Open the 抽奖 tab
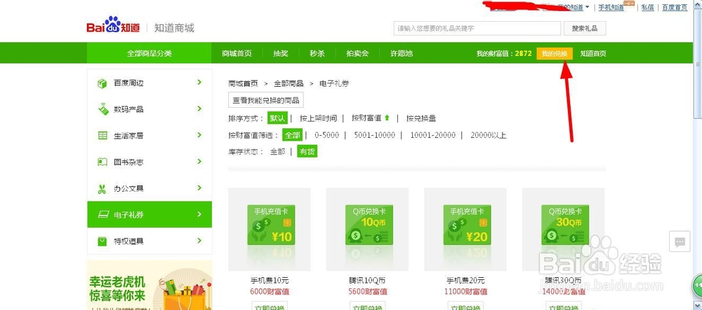Image resolution: width=702 pixels, height=310 pixels. pyautogui.click(x=281, y=53)
